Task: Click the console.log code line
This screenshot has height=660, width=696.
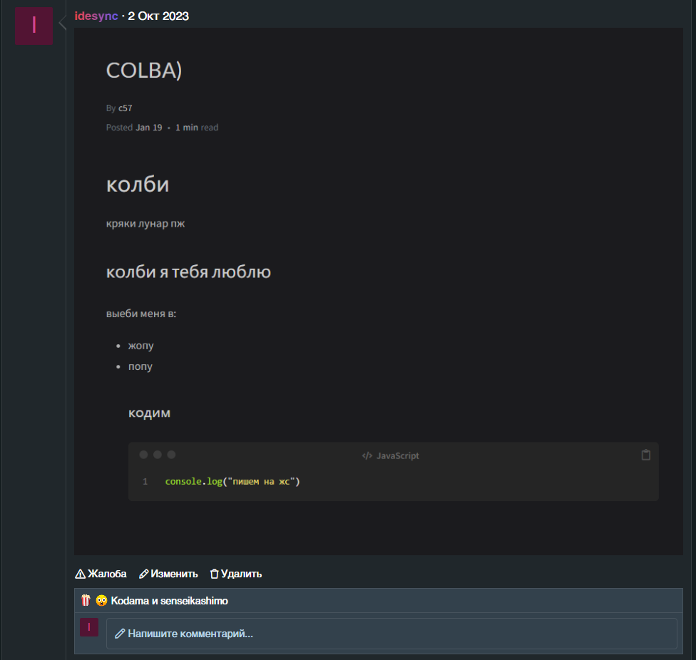Action: [x=232, y=482]
